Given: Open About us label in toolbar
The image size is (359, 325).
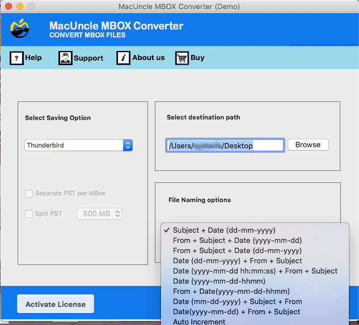Looking at the screenshot, I should tap(149, 58).
